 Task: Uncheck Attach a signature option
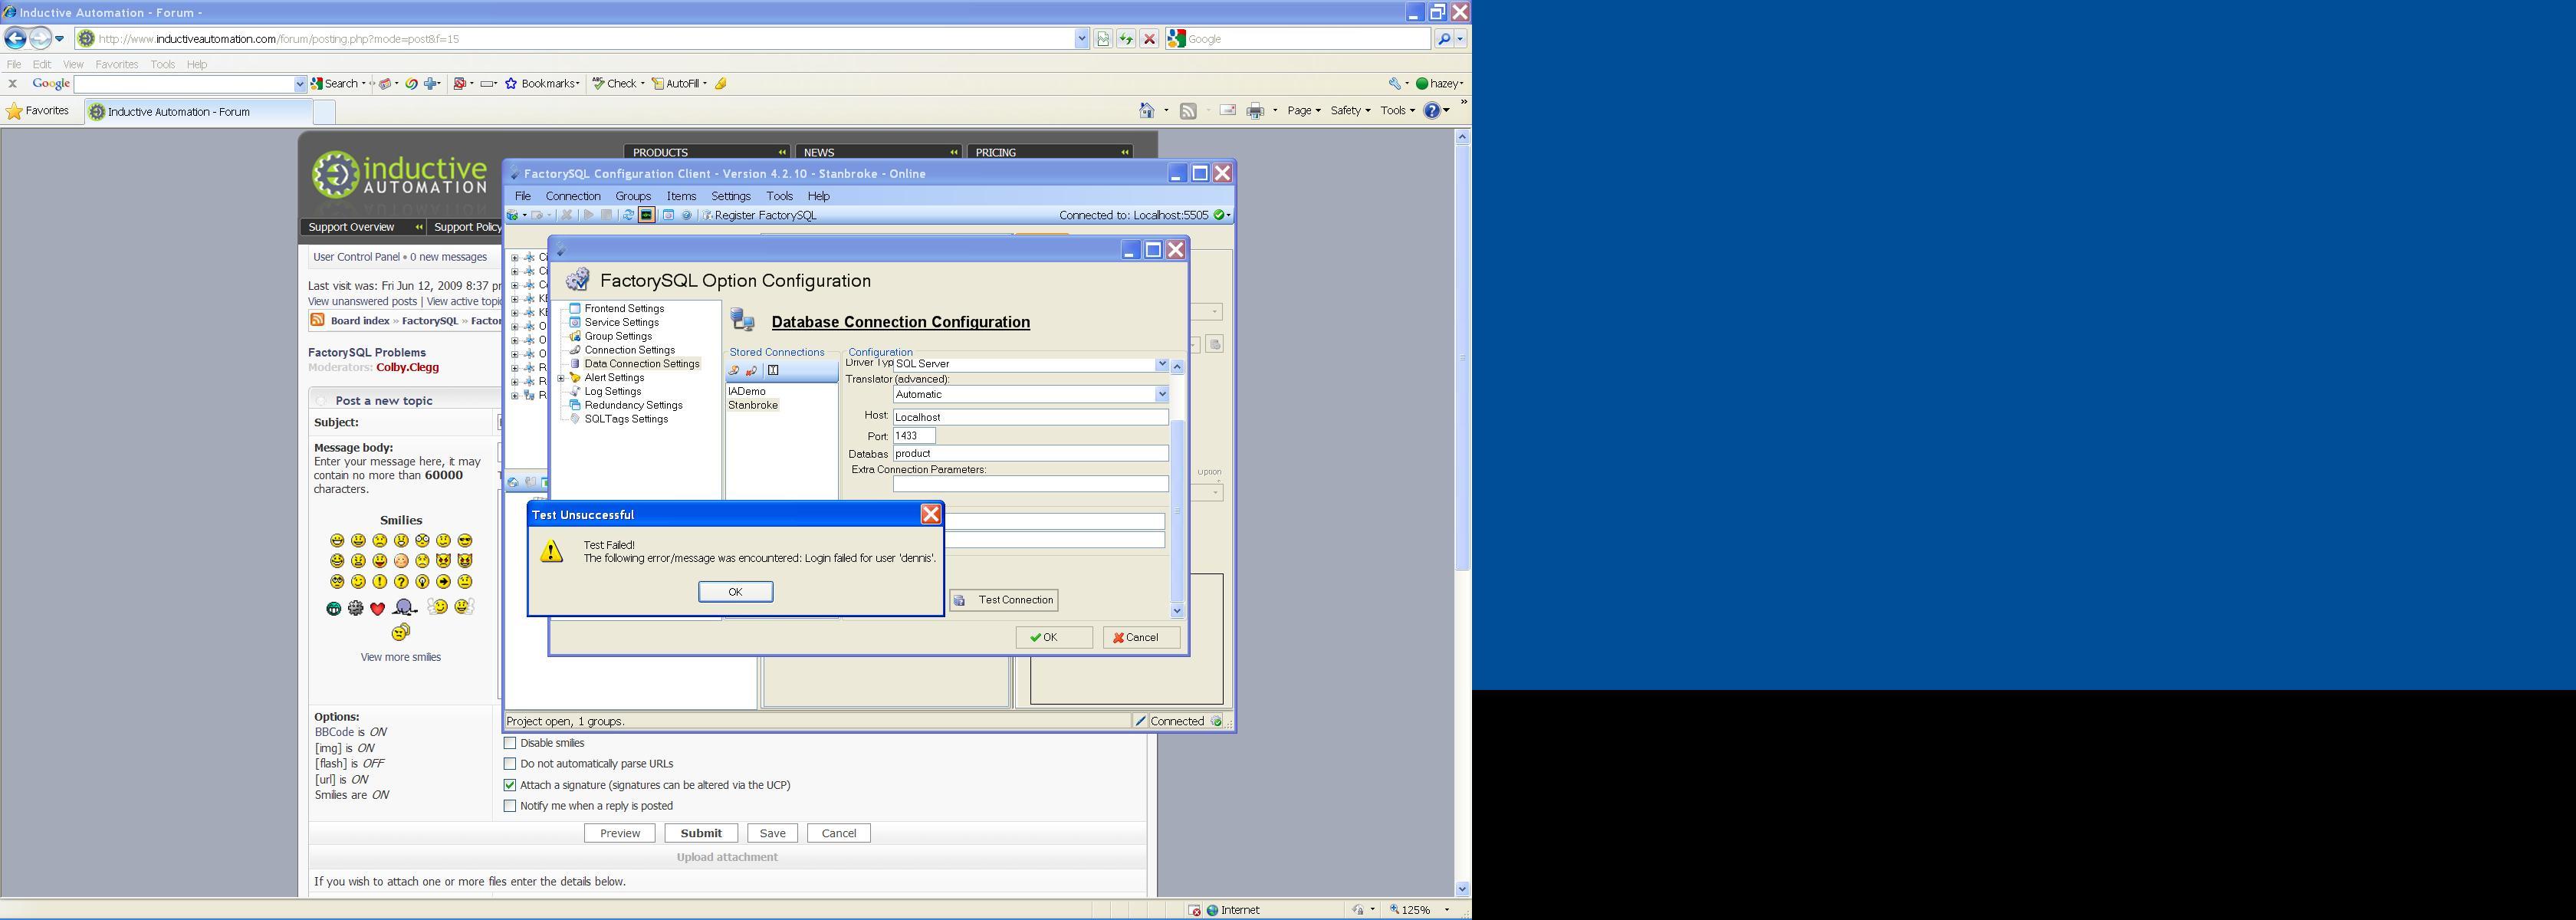click(x=510, y=785)
